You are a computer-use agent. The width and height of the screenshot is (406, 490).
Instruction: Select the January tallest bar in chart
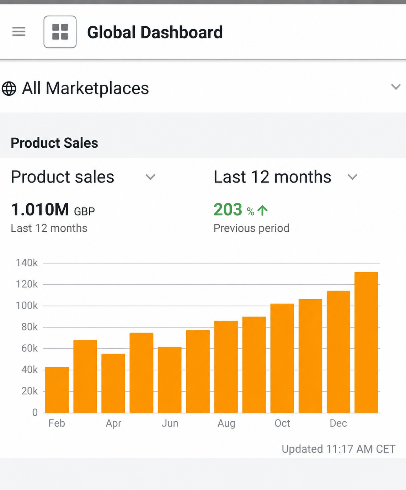point(366,342)
